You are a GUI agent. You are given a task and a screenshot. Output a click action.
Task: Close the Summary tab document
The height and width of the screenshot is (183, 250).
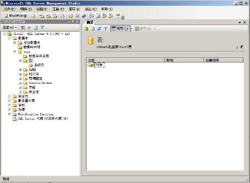244,22
